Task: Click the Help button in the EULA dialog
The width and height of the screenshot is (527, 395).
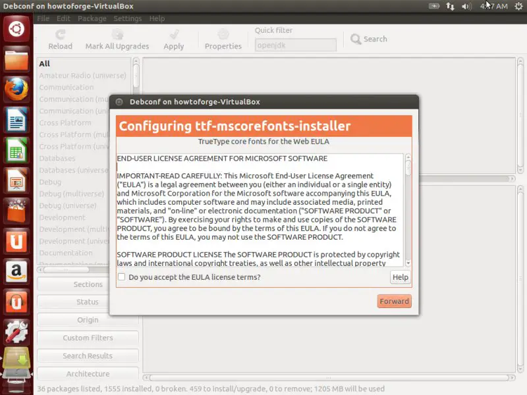Action: [401, 277]
